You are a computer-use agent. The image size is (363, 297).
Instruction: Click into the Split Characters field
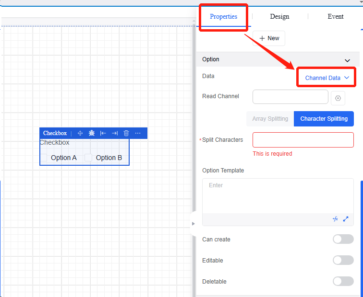click(303, 140)
